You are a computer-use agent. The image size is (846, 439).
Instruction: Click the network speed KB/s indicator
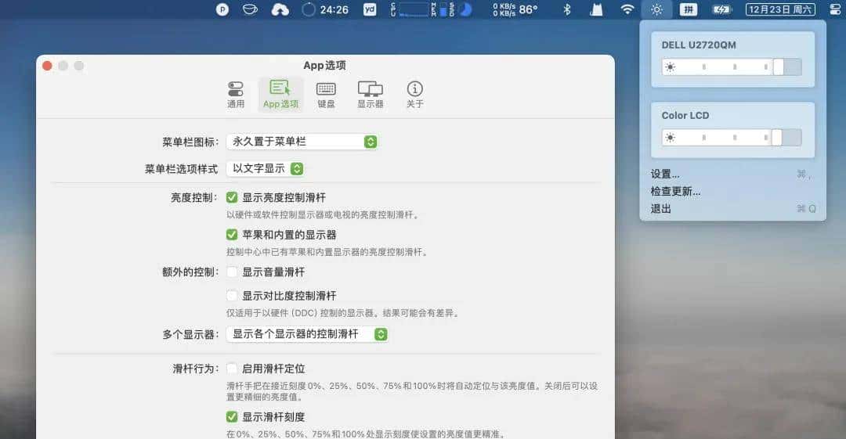tap(504, 9)
